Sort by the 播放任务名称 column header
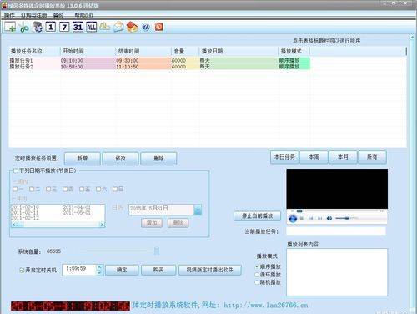This screenshot has width=417, height=314. coord(34,51)
